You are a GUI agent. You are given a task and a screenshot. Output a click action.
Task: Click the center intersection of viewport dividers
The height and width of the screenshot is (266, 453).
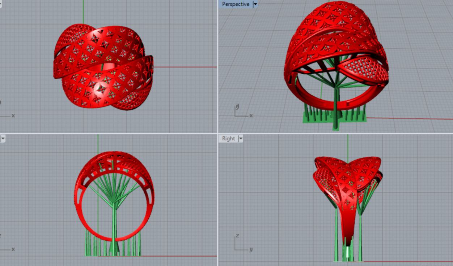[x=217, y=133]
